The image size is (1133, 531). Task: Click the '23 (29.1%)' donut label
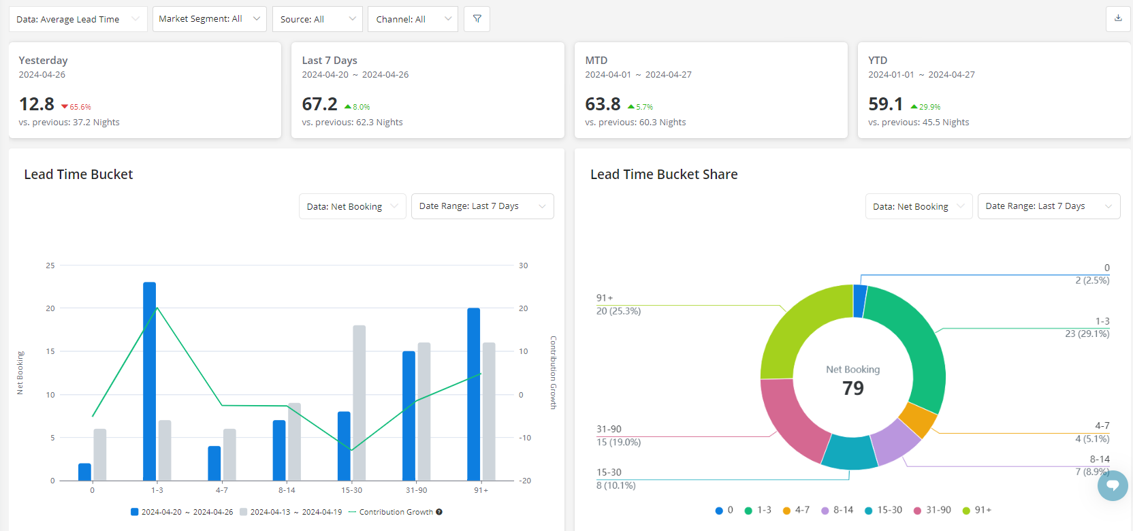[1087, 334]
